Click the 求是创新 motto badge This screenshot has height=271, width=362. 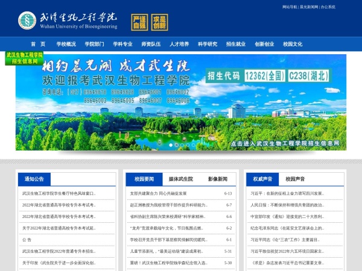pyautogui.click(x=159, y=22)
